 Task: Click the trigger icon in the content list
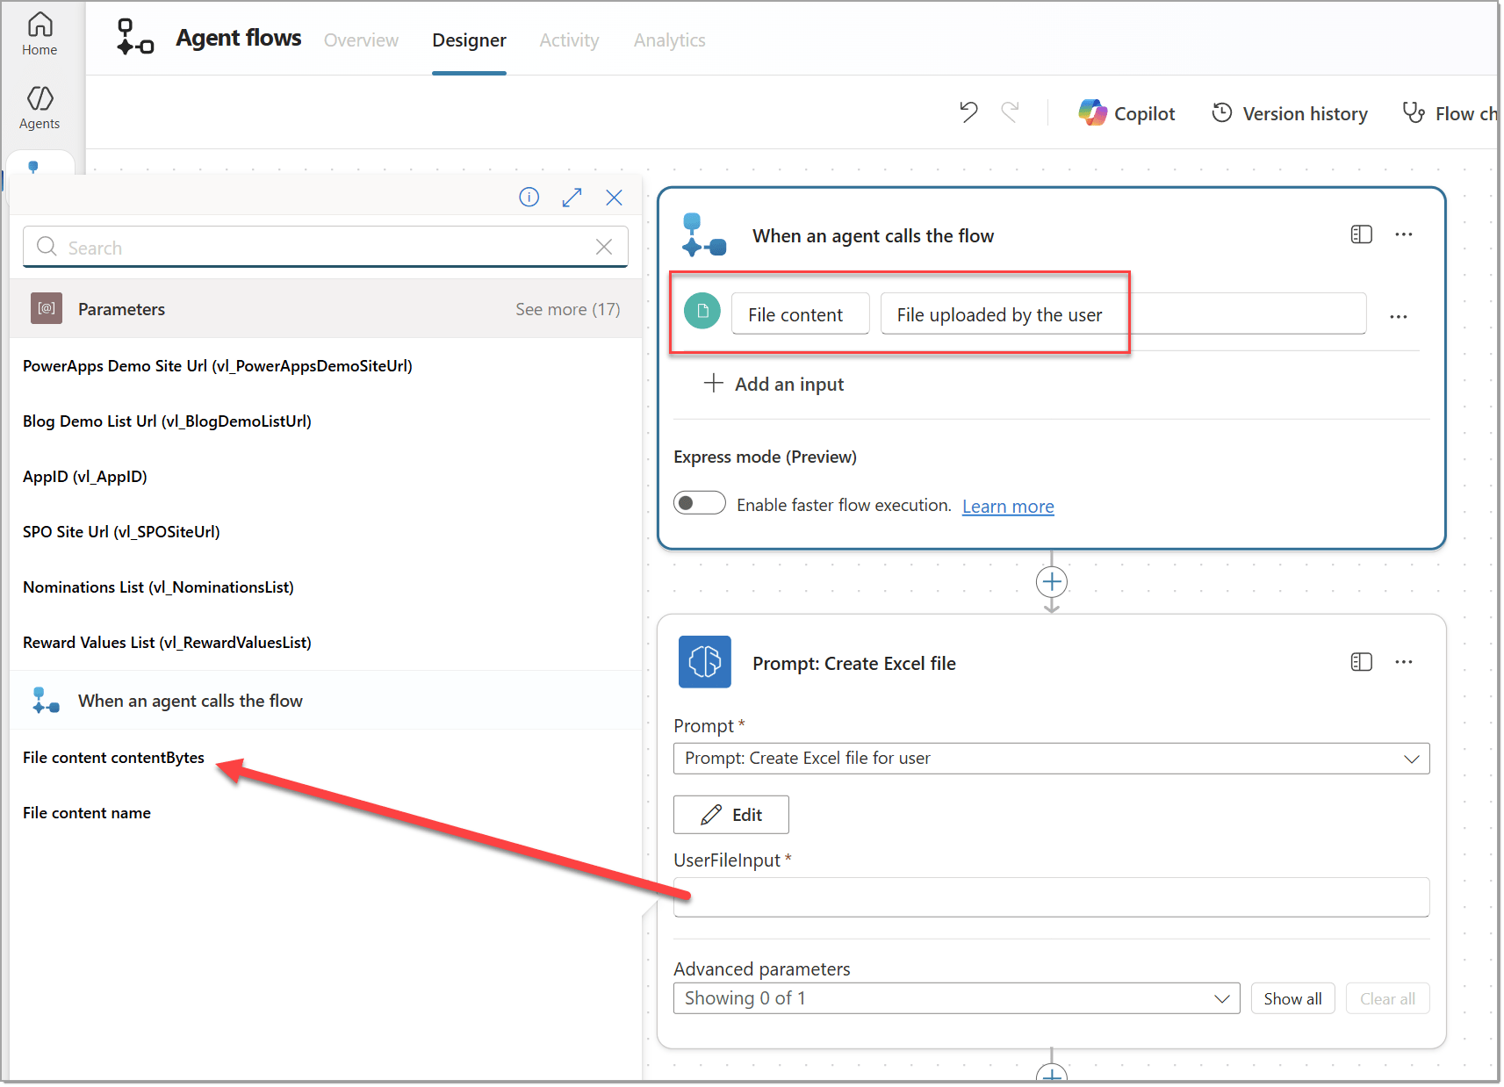47,701
